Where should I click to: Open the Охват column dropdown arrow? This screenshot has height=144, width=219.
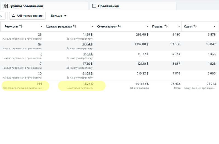(215, 26)
